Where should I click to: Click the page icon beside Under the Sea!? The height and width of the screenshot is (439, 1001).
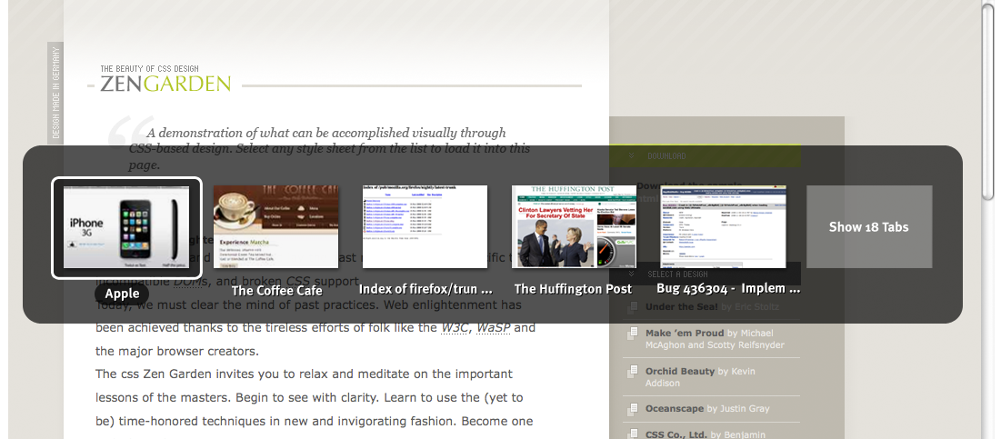[633, 307]
